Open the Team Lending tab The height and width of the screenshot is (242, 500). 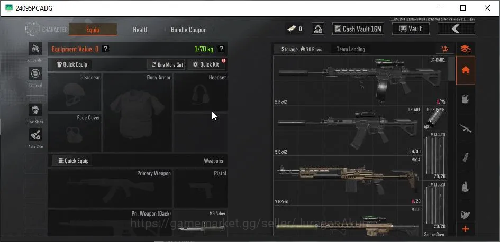coord(351,49)
